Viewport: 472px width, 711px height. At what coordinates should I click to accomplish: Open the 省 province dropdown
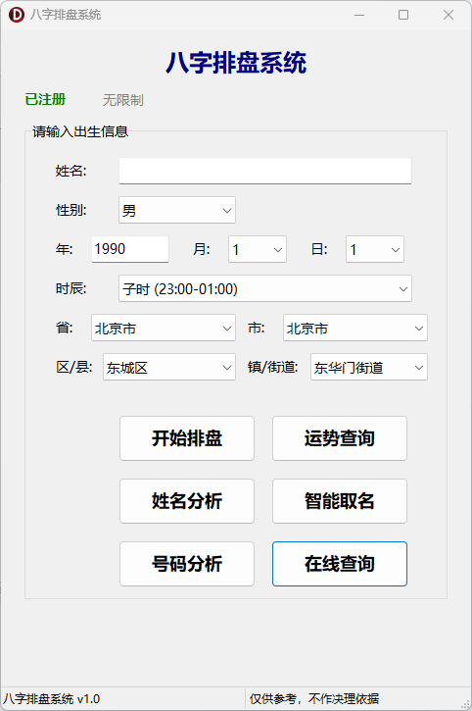coord(164,328)
